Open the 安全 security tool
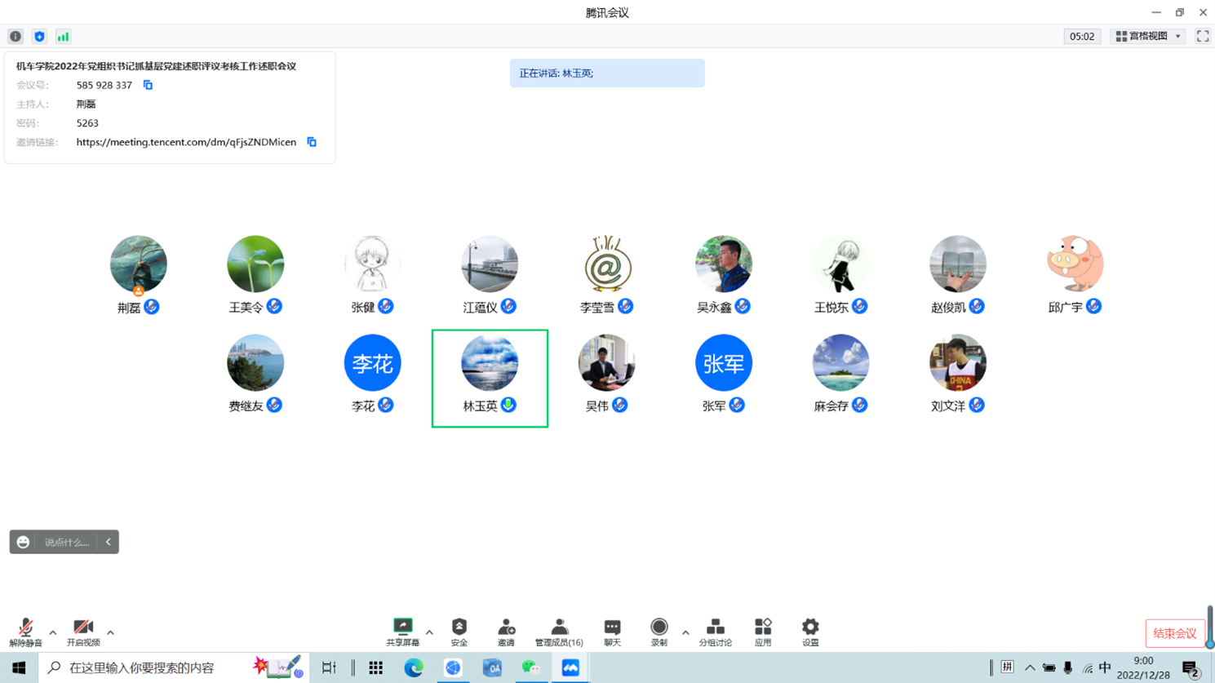The width and height of the screenshot is (1215, 683). pos(459,632)
